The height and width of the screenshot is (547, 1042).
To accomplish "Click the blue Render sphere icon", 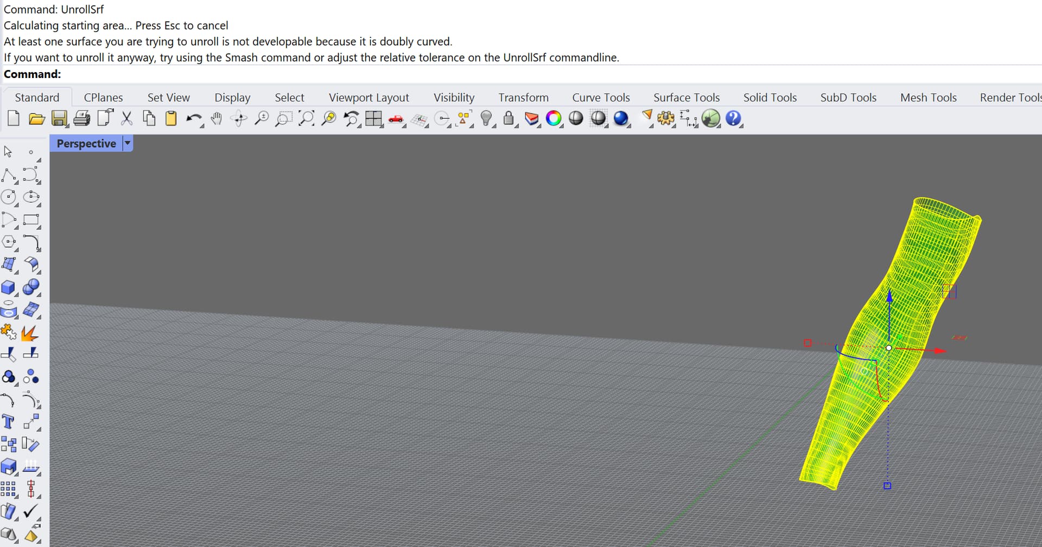I will tap(621, 118).
